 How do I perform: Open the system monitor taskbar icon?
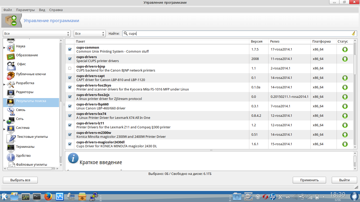(26, 196)
